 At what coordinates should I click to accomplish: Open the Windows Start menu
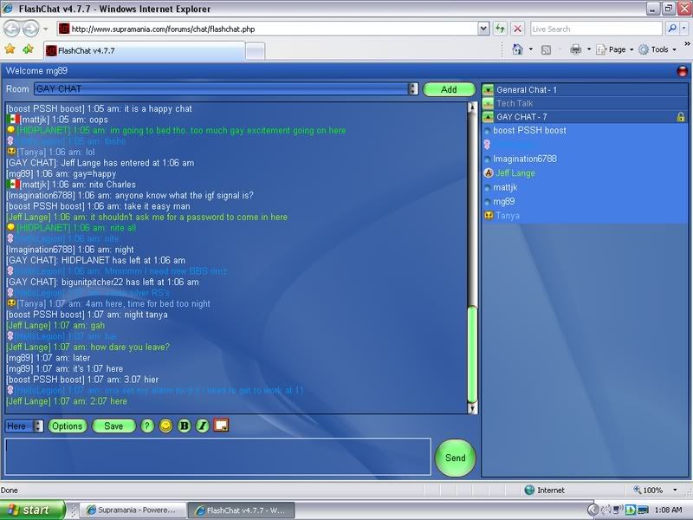[33, 510]
